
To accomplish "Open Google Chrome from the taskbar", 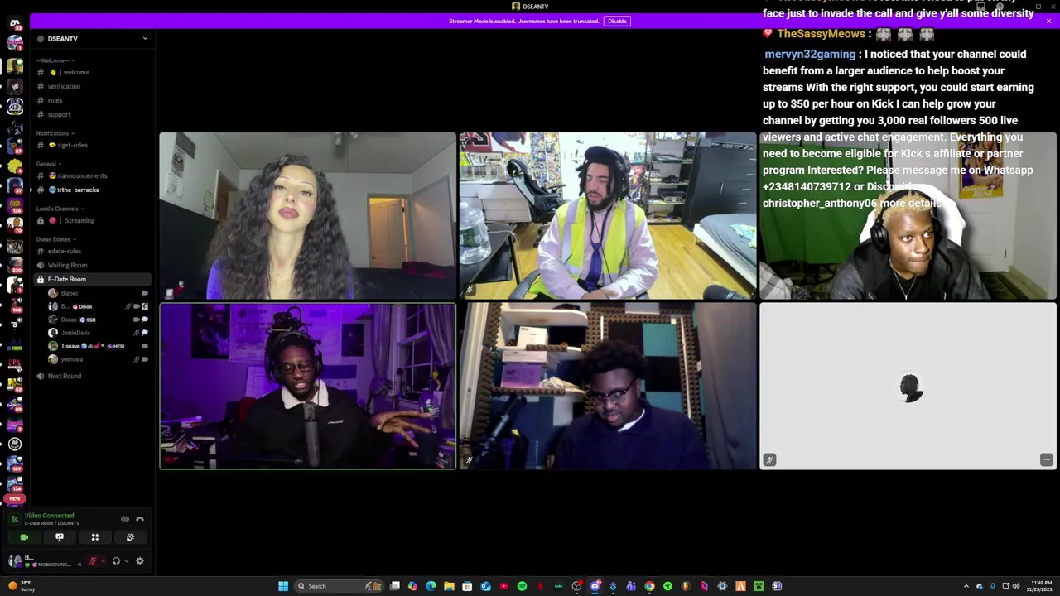I will point(649,586).
